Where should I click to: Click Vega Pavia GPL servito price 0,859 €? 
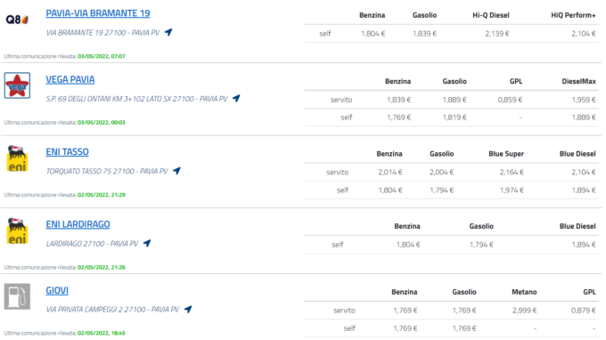(510, 100)
